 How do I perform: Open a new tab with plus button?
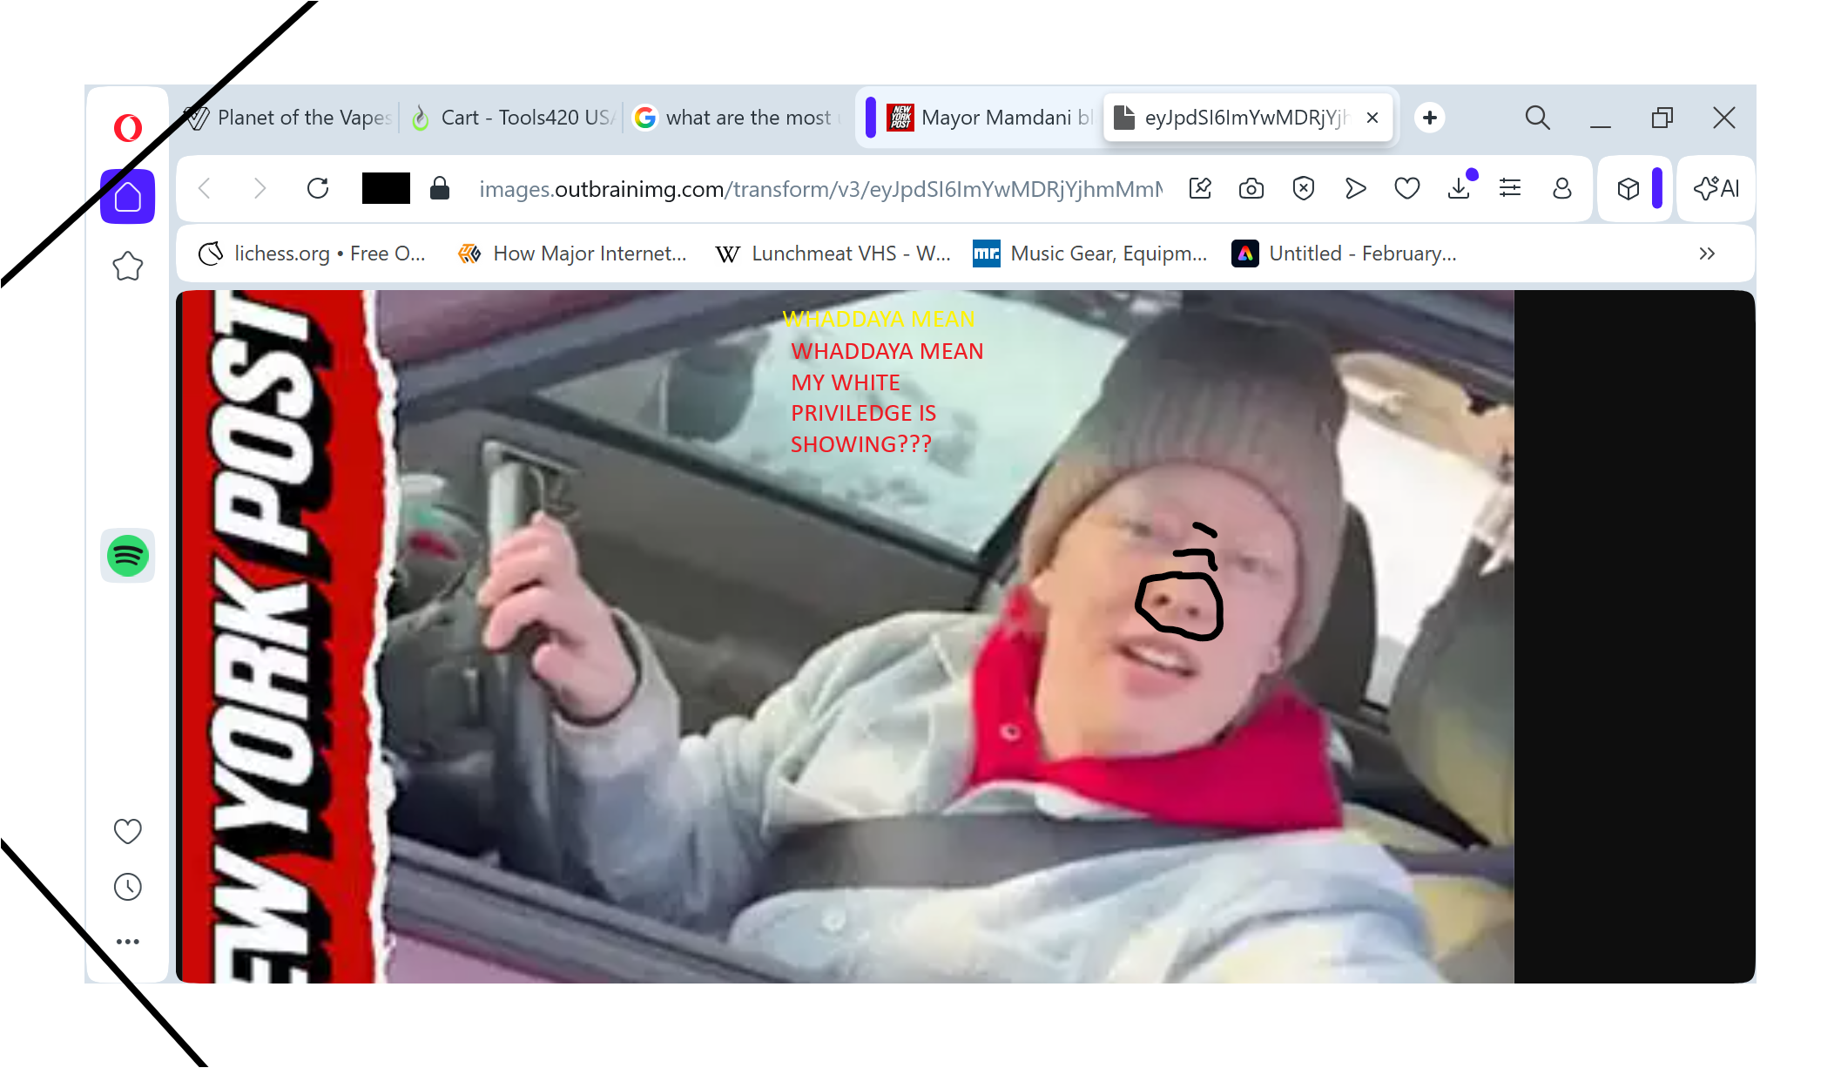1429,118
